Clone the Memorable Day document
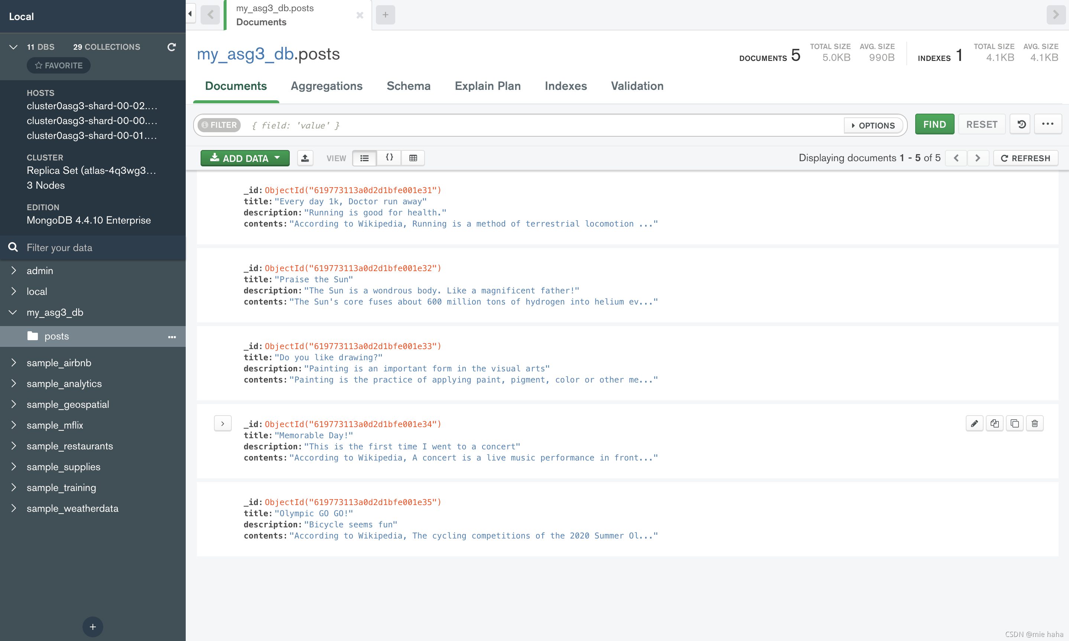The width and height of the screenshot is (1069, 641). click(x=1014, y=423)
